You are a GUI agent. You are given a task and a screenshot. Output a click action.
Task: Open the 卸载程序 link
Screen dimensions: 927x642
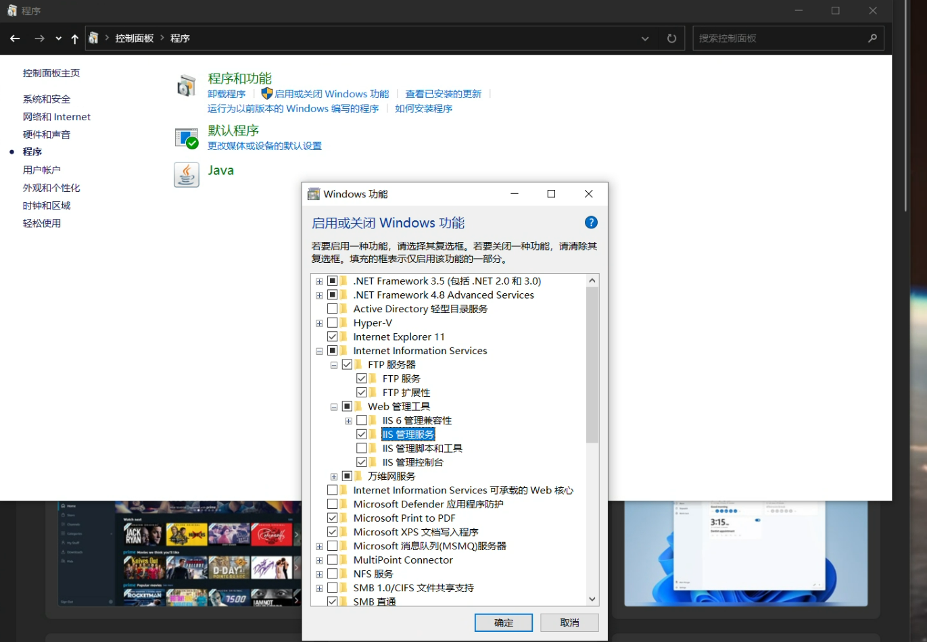(227, 94)
